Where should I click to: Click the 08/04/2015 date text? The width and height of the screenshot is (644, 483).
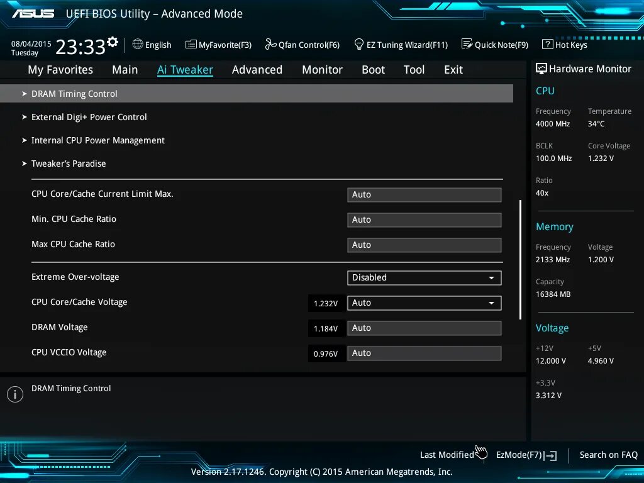point(31,43)
